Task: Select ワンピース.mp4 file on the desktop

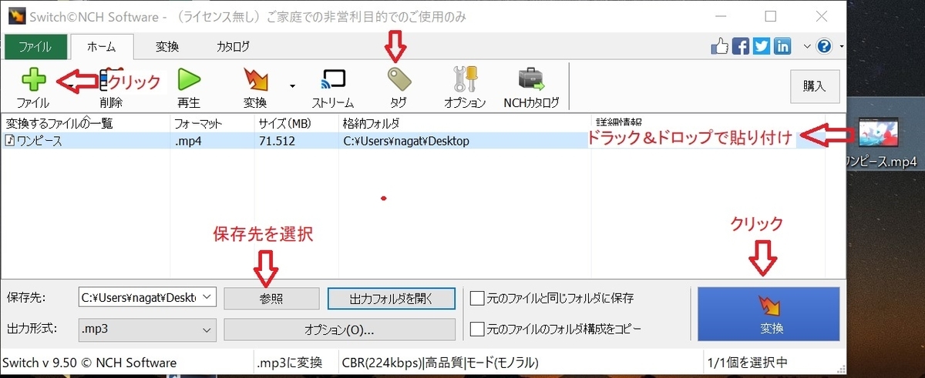Action: 879,143
